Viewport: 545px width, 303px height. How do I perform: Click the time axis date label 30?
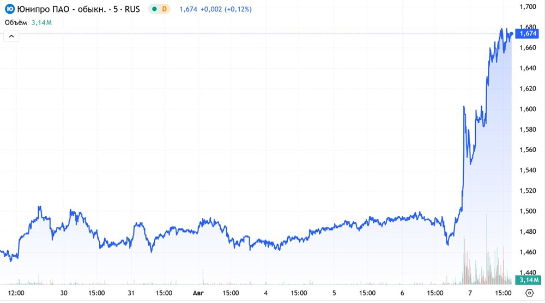(x=64, y=293)
